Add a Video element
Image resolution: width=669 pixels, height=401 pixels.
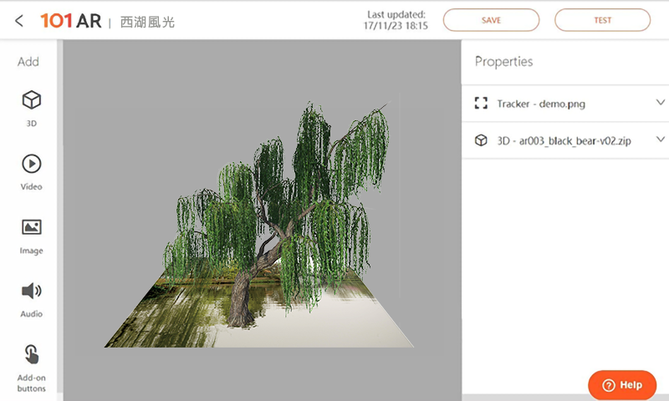click(x=31, y=171)
